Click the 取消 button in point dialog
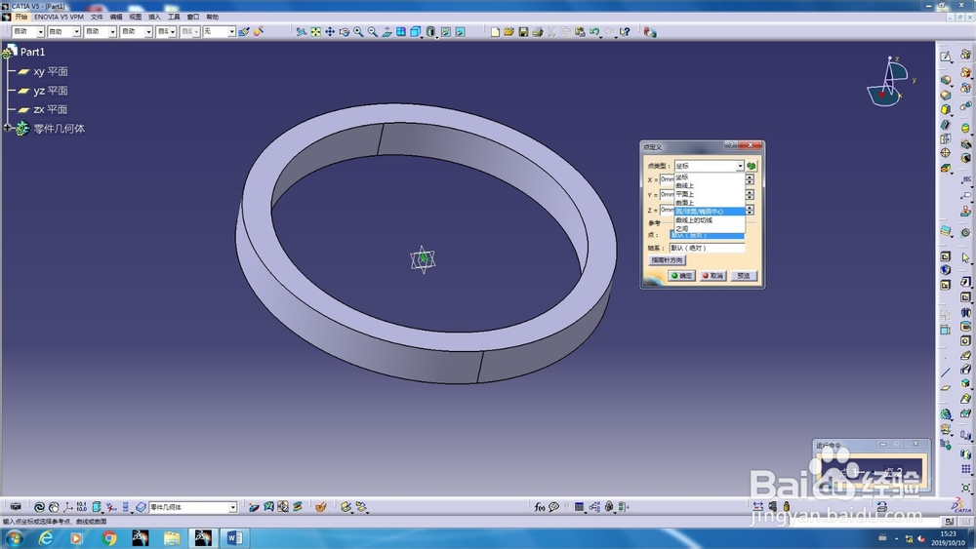Screen dimensions: 976x549 712,275
